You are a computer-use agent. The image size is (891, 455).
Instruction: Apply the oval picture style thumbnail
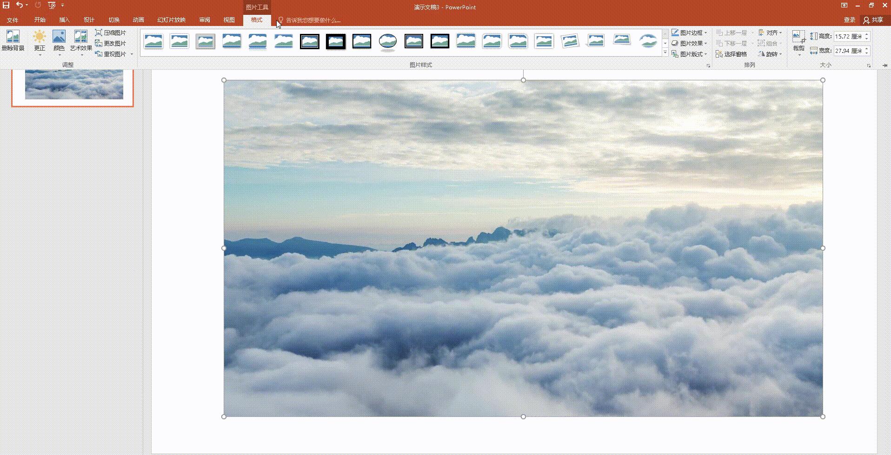[387, 41]
